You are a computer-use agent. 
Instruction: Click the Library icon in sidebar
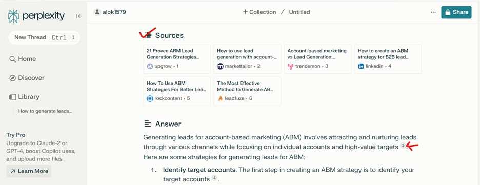(x=12, y=97)
